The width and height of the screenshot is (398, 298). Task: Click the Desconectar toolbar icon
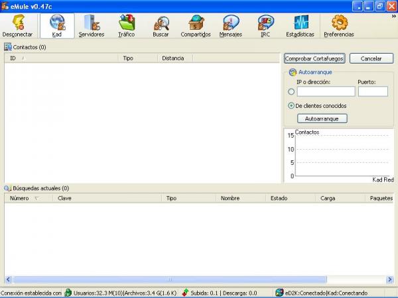[x=17, y=26]
